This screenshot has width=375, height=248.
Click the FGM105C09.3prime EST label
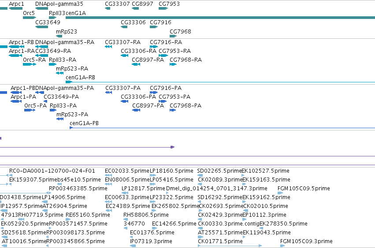coord(306,241)
